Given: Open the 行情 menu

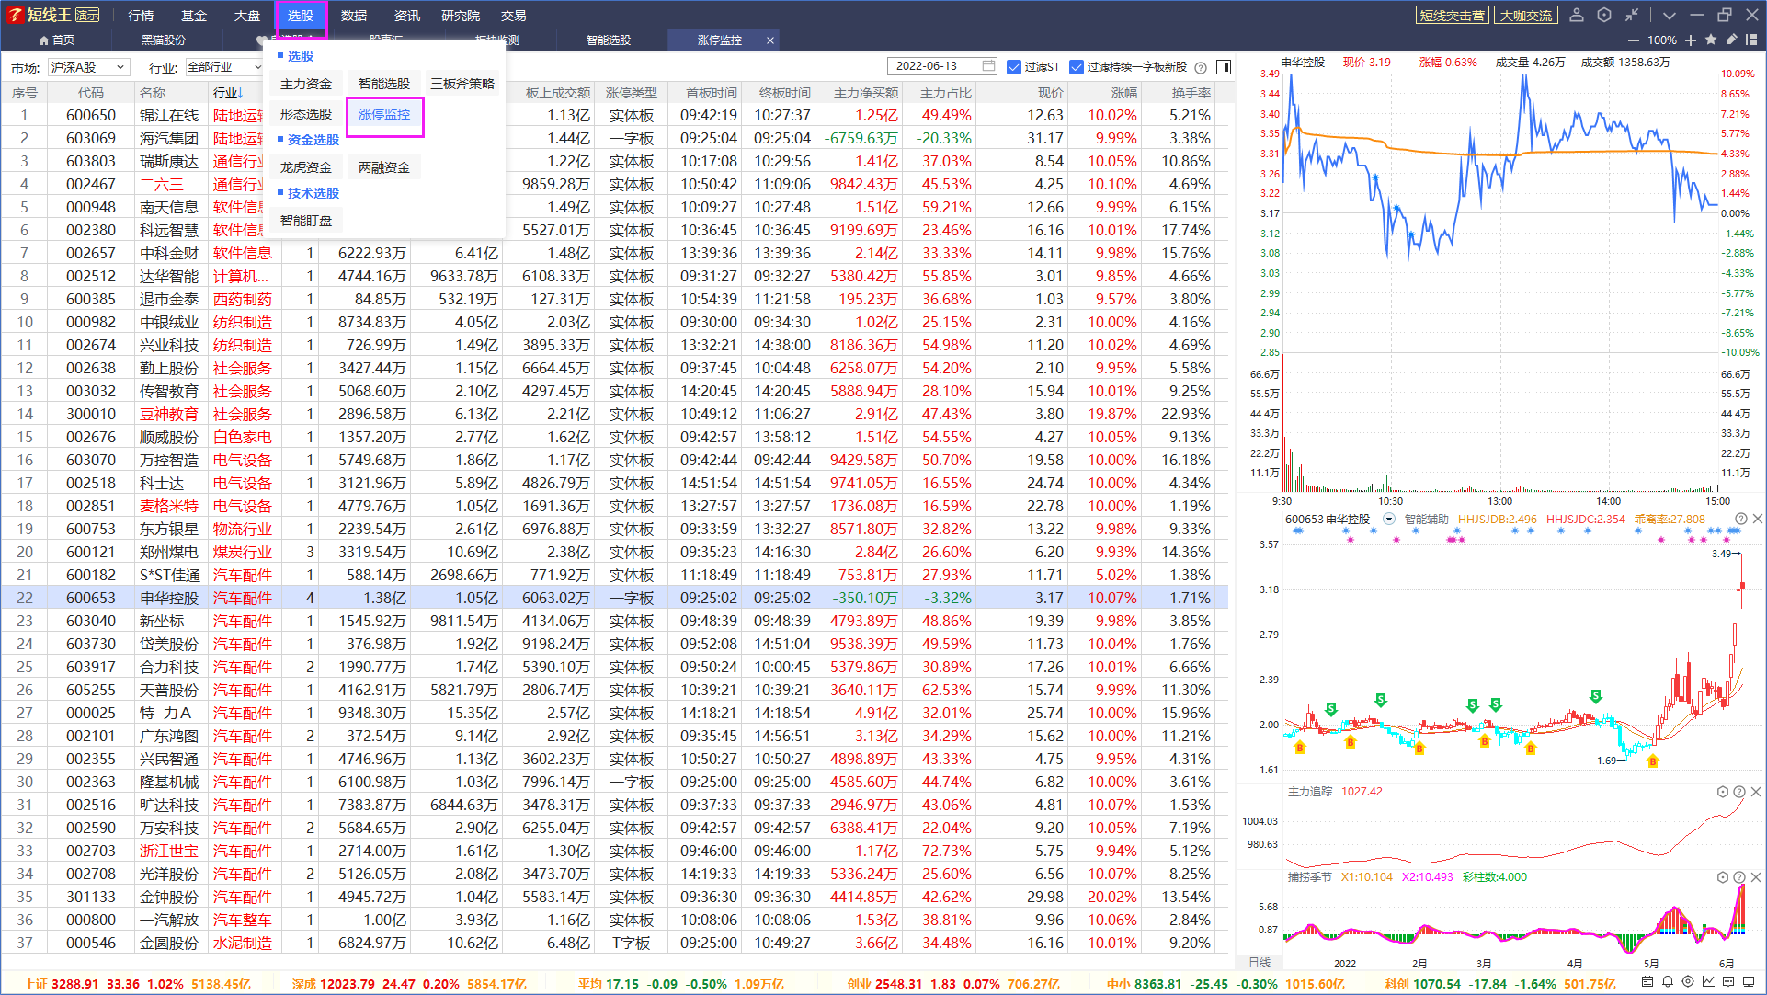Looking at the screenshot, I should tap(141, 16).
